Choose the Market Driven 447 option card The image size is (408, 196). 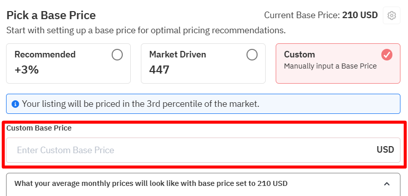click(x=203, y=63)
